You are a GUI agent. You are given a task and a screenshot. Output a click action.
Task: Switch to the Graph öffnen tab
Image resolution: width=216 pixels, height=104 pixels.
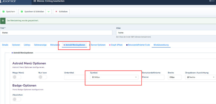pos(116,45)
